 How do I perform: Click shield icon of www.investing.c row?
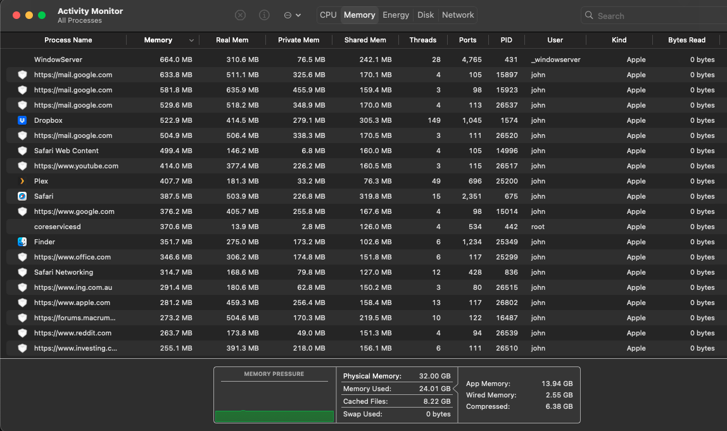point(22,349)
